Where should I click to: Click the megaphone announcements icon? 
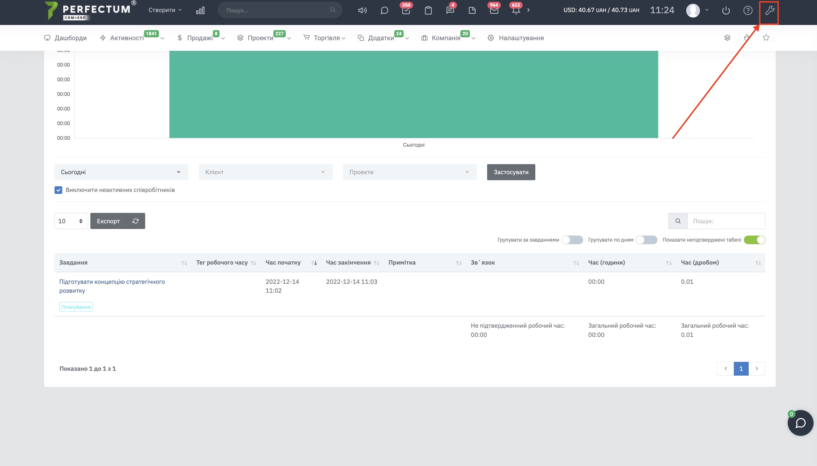pos(362,11)
